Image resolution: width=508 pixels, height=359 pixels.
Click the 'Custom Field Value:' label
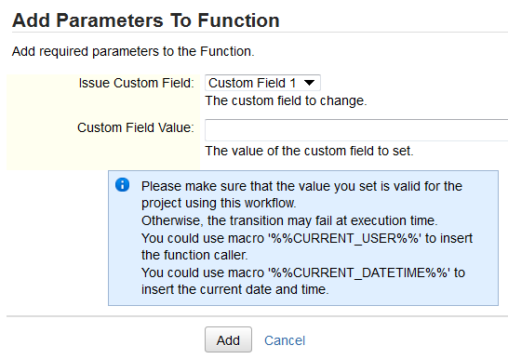[136, 127]
